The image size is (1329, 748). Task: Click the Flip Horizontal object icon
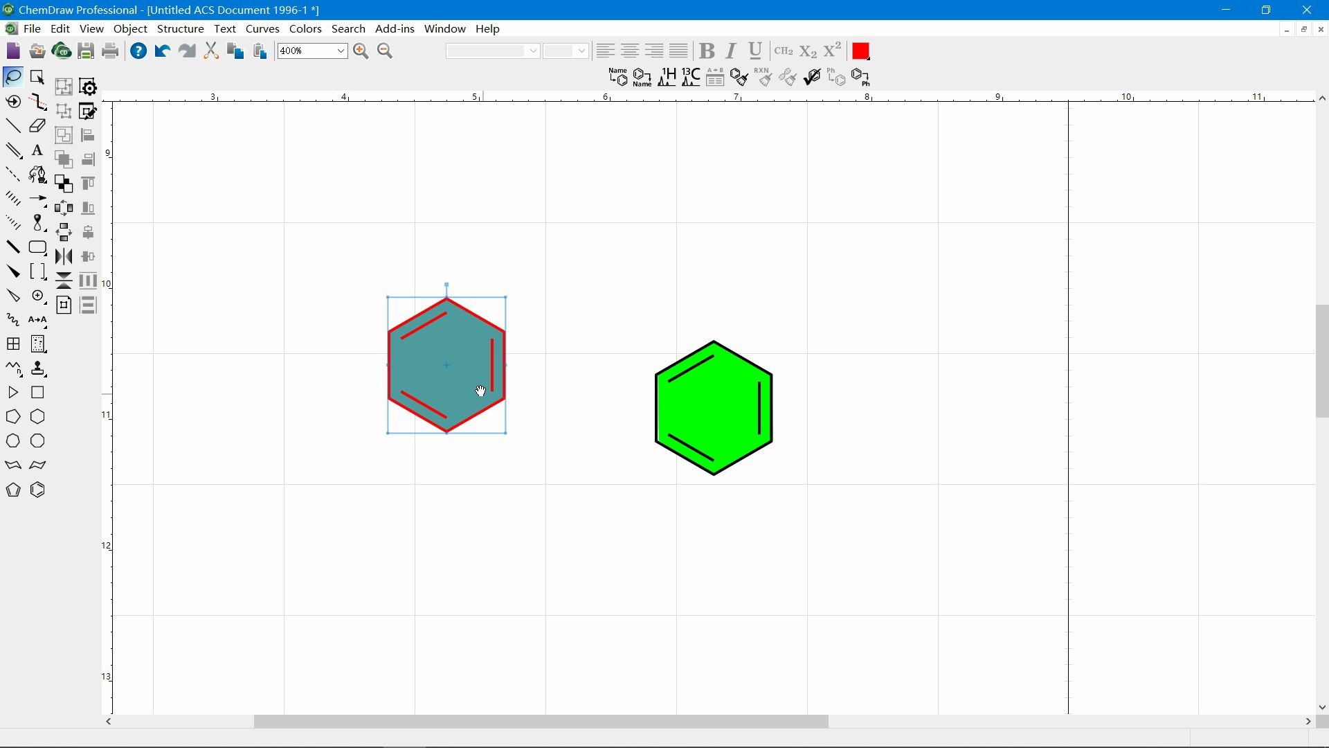click(x=64, y=256)
